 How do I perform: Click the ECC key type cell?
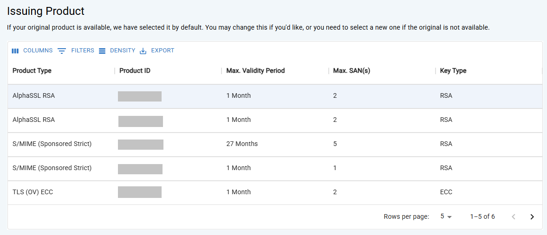tap(446, 192)
